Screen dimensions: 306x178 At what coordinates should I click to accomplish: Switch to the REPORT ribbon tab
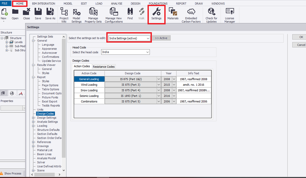181,3
